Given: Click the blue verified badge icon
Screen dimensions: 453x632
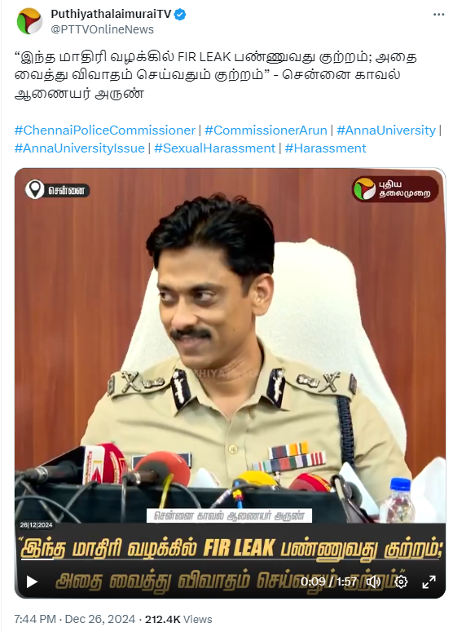Looking at the screenshot, I should [x=179, y=15].
